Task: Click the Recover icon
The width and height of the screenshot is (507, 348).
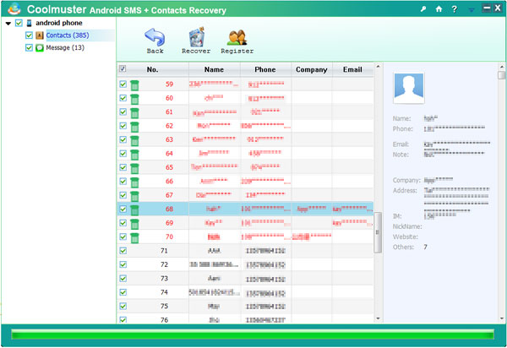Action: 196,37
